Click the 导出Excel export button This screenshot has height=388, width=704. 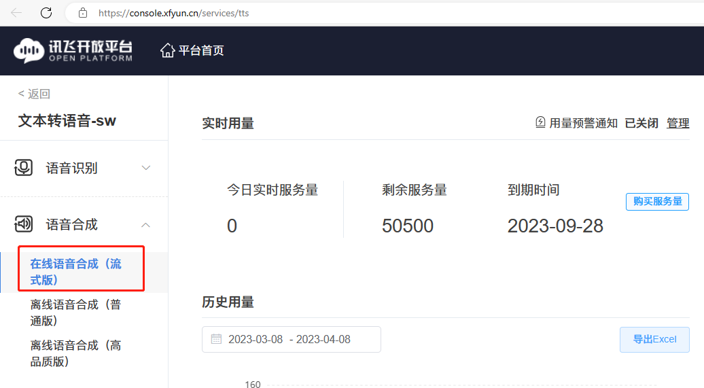pos(654,340)
